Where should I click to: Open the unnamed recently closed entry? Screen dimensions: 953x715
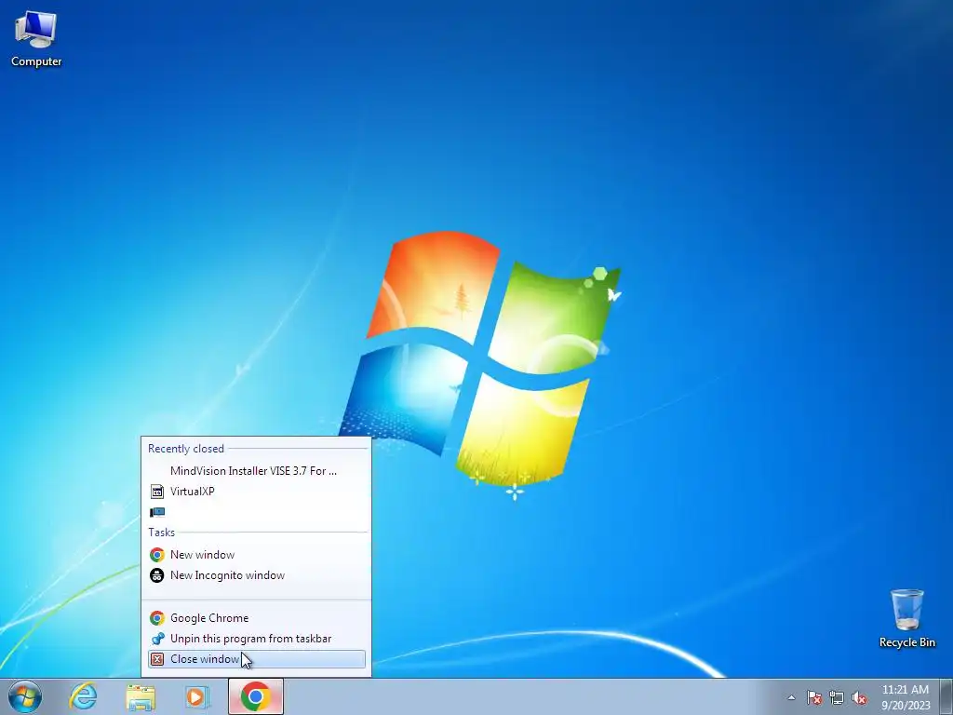257,512
